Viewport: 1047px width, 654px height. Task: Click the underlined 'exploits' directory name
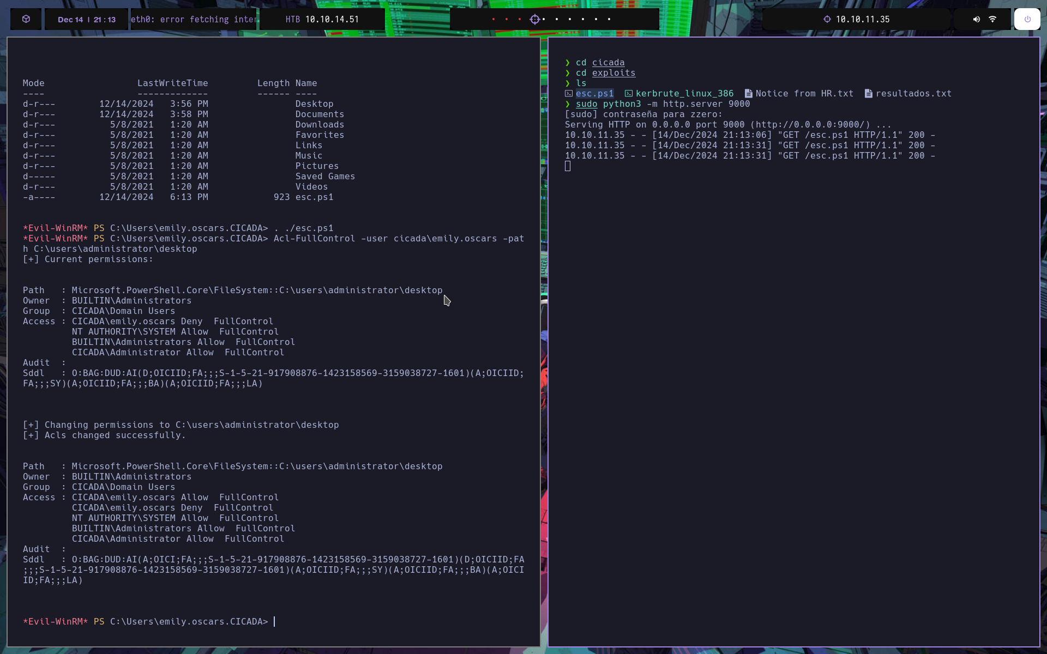point(614,73)
